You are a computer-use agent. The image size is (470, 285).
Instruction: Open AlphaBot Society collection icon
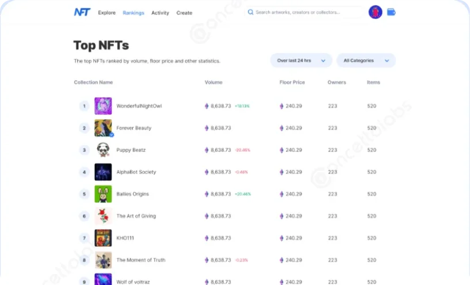point(103,172)
